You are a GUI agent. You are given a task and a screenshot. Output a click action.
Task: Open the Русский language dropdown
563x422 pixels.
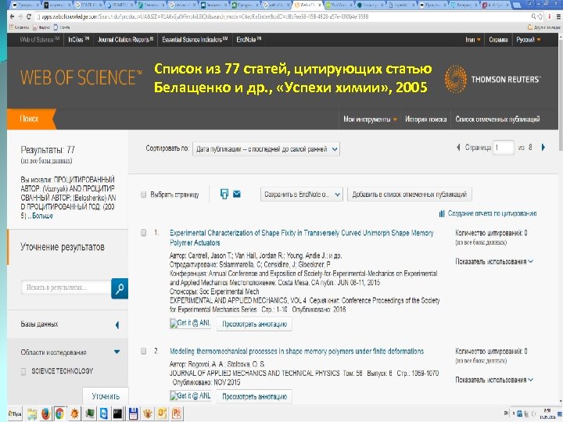tap(528, 40)
